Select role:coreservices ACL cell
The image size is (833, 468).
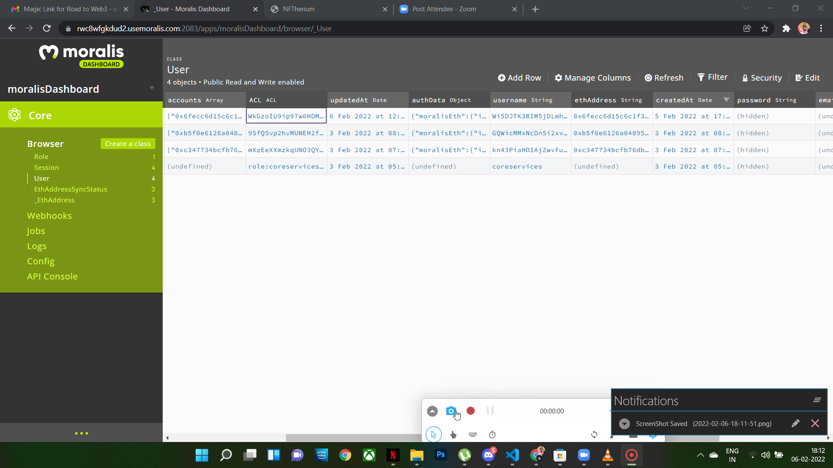tap(286, 166)
